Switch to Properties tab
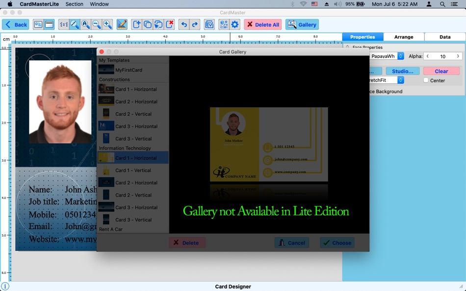The height and width of the screenshot is (291, 466). point(362,37)
